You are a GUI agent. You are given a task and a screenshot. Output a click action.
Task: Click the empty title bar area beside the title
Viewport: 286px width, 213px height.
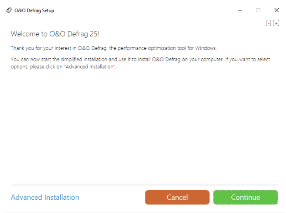(144, 10)
